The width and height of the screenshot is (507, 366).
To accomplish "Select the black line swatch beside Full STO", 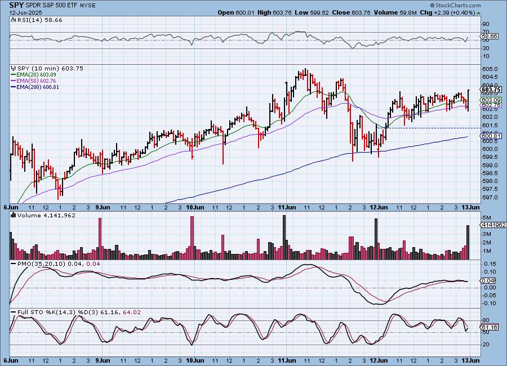I will click(14, 312).
